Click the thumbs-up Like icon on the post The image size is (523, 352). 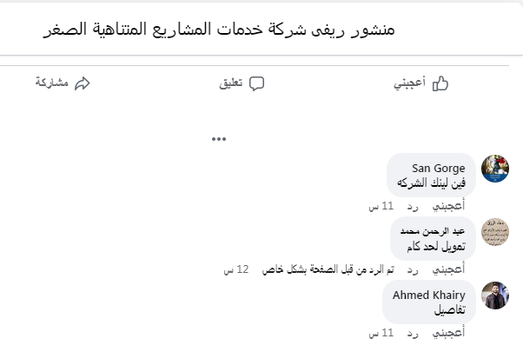point(440,83)
